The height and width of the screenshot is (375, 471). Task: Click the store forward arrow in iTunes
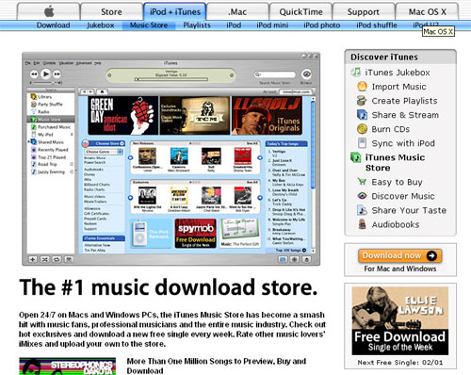(90, 91)
